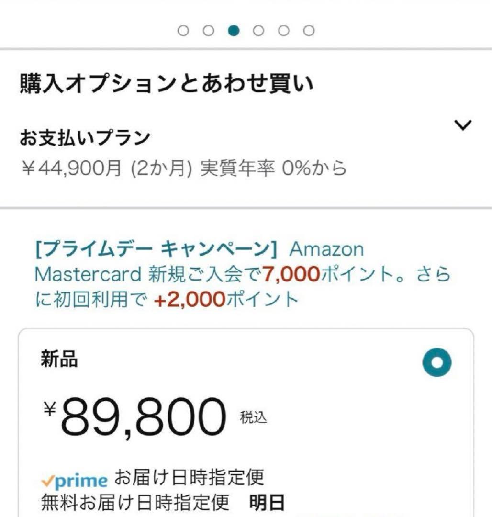Open the last carousel page dot

tap(309, 31)
